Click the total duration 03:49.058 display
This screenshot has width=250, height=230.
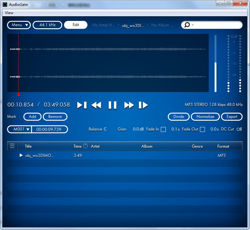[x=57, y=105]
